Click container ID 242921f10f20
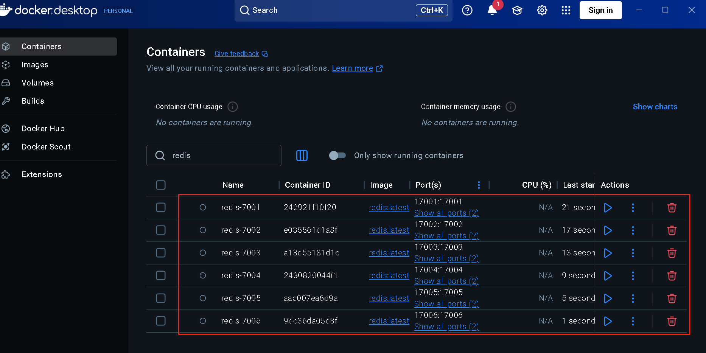Image resolution: width=706 pixels, height=353 pixels. pos(310,207)
